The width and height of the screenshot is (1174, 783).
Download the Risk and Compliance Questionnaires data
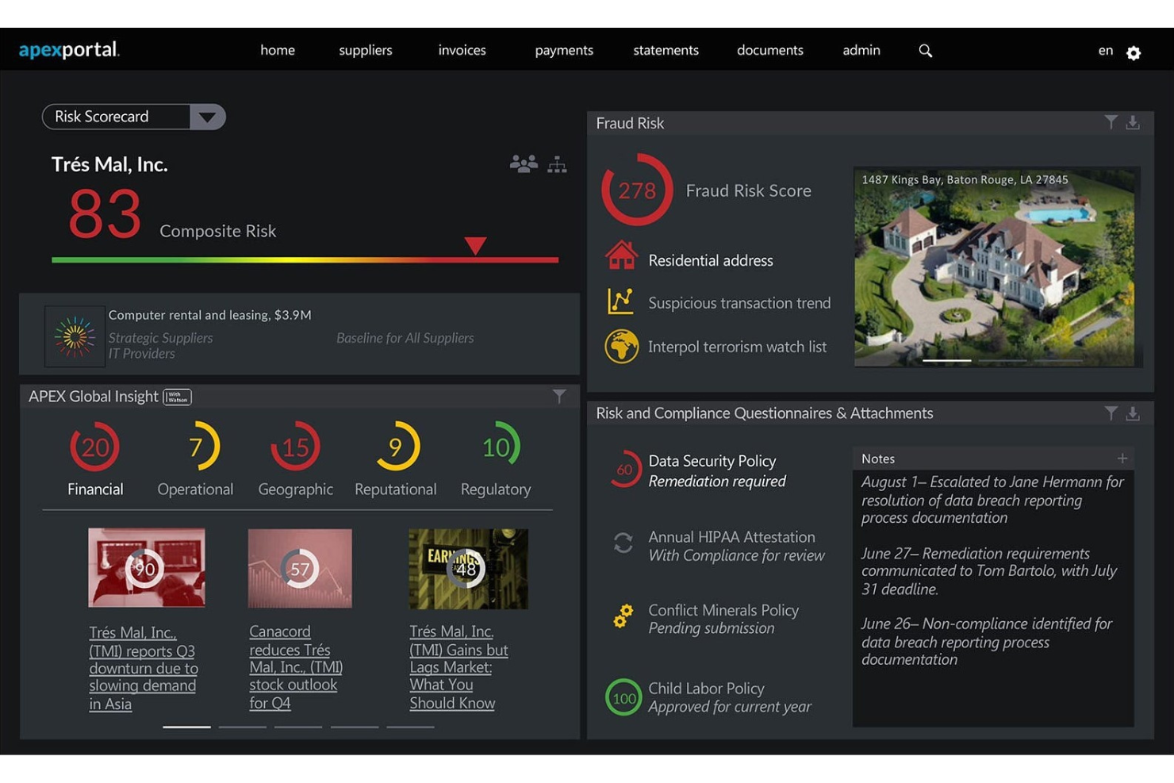1133,413
